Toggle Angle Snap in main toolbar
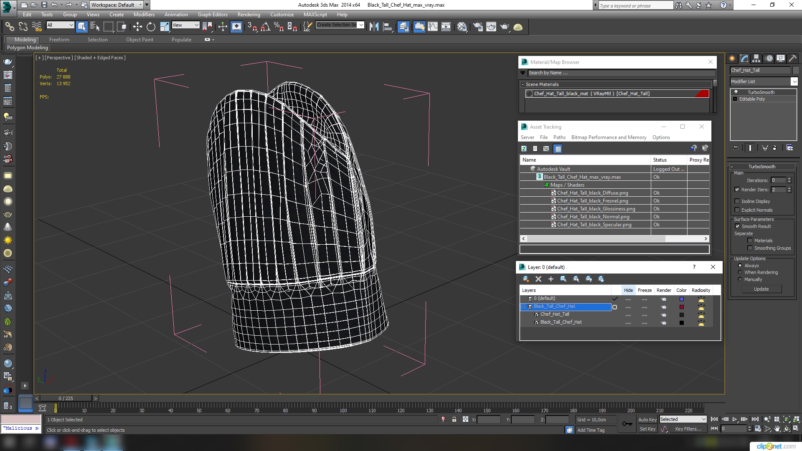Screen dimensions: 802x451 [265, 27]
